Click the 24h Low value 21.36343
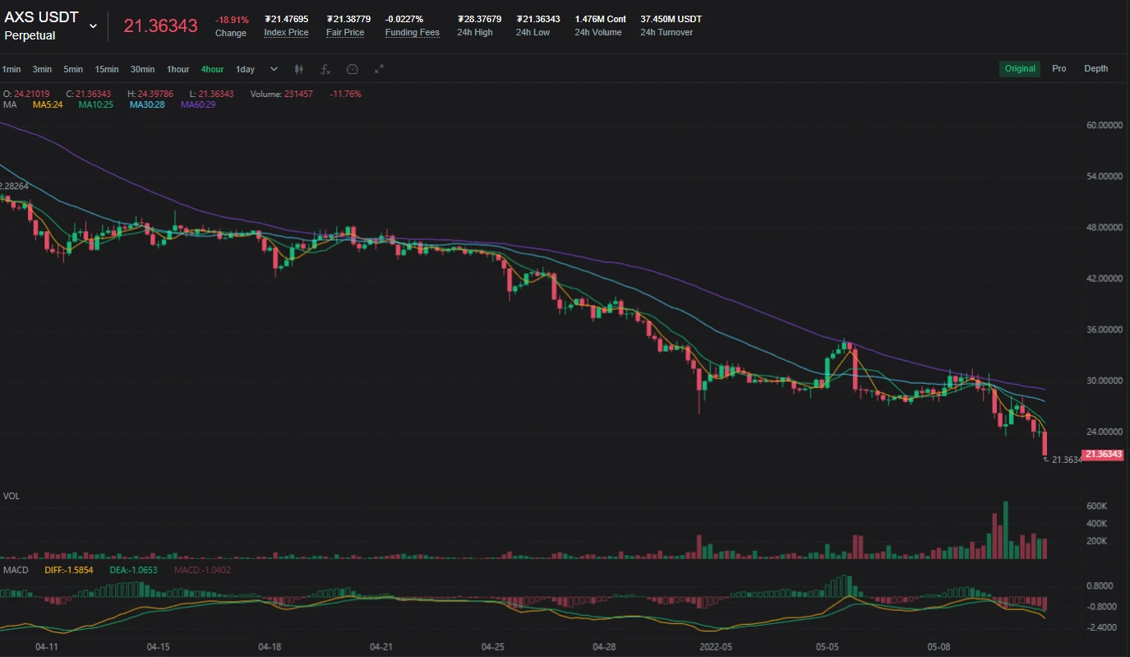 [538, 19]
